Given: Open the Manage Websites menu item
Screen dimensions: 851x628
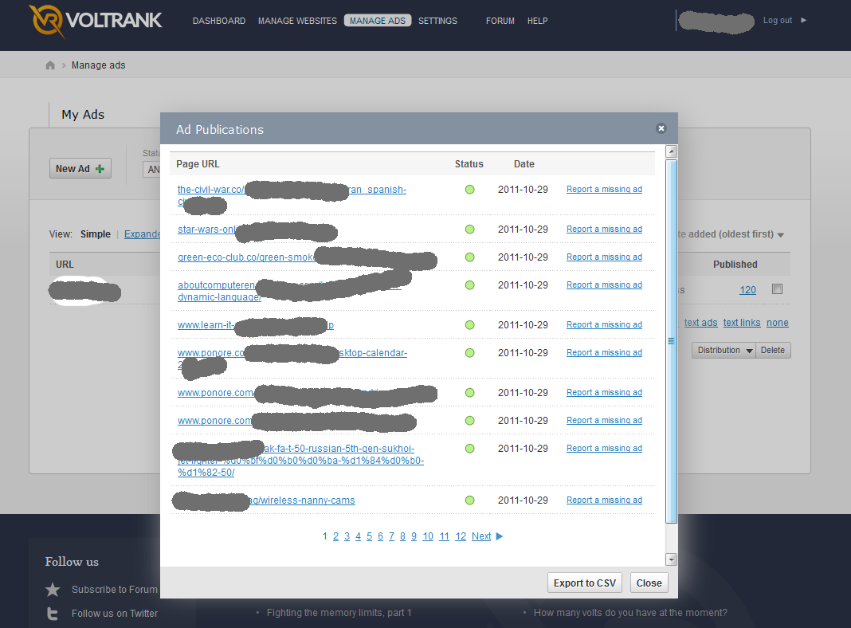Looking at the screenshot, I should pos(297,21).
